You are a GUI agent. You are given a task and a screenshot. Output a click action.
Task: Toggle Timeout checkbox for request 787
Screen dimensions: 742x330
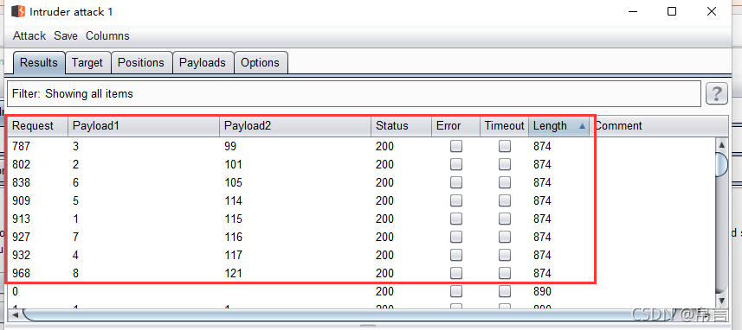point(505,147)
